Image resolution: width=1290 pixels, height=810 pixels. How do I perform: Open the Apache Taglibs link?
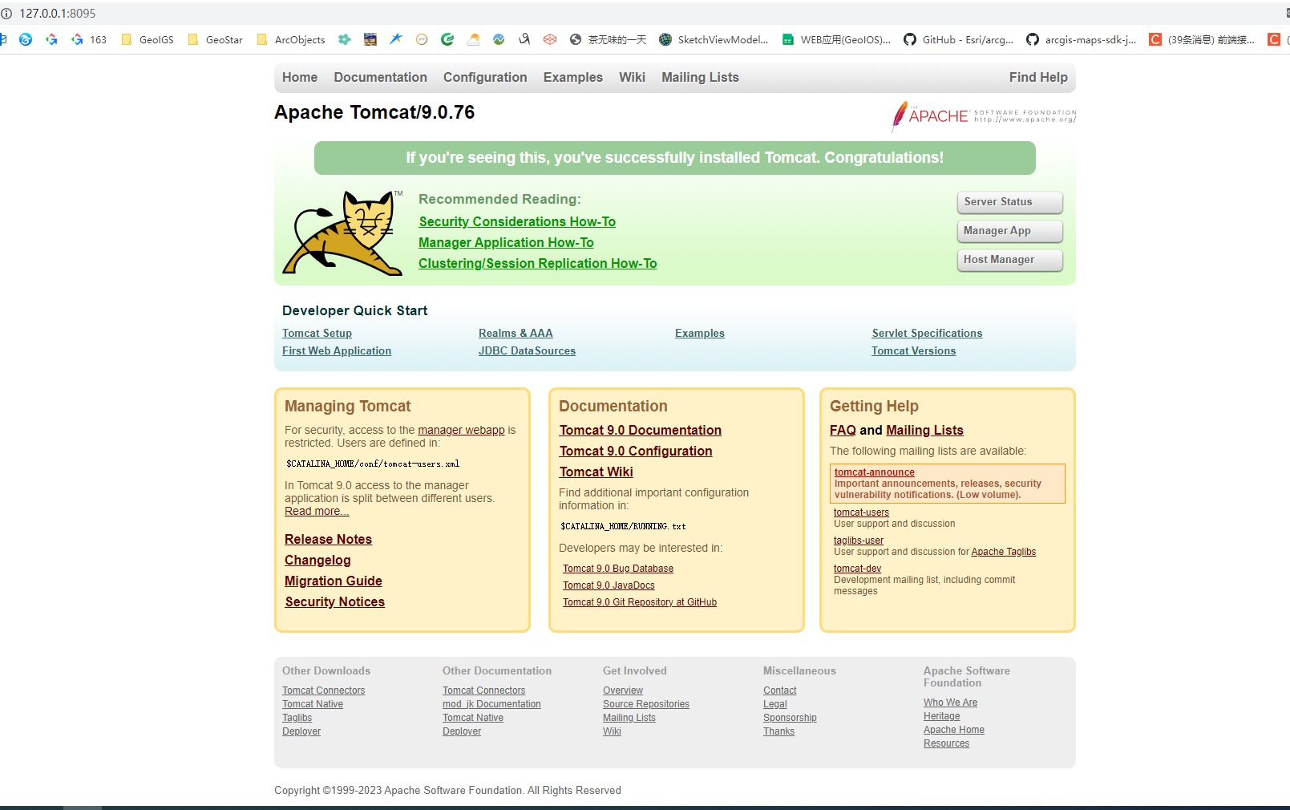(1004, 552)
